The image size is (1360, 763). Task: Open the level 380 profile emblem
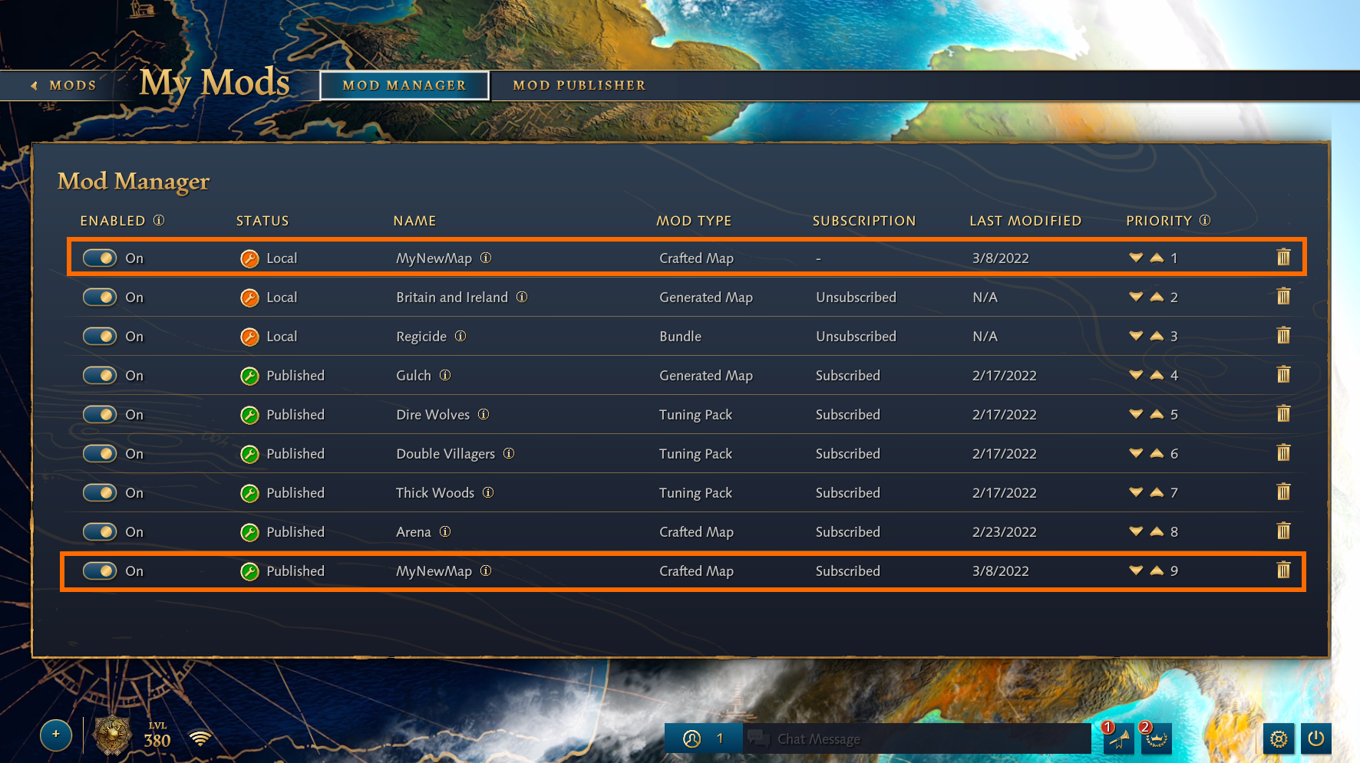112,735
